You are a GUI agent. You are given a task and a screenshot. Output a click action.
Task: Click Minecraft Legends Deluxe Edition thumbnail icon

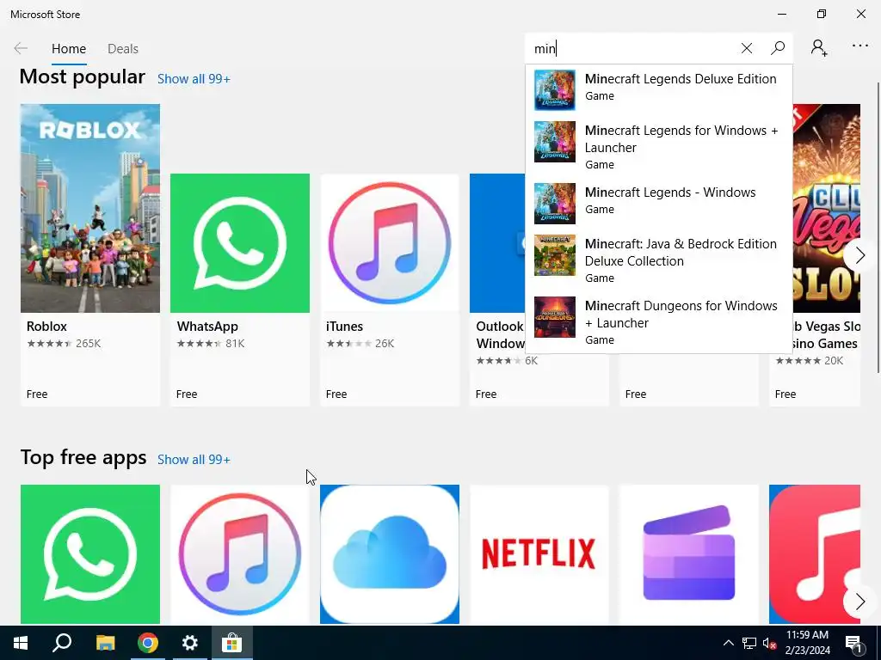click(555, 89)
